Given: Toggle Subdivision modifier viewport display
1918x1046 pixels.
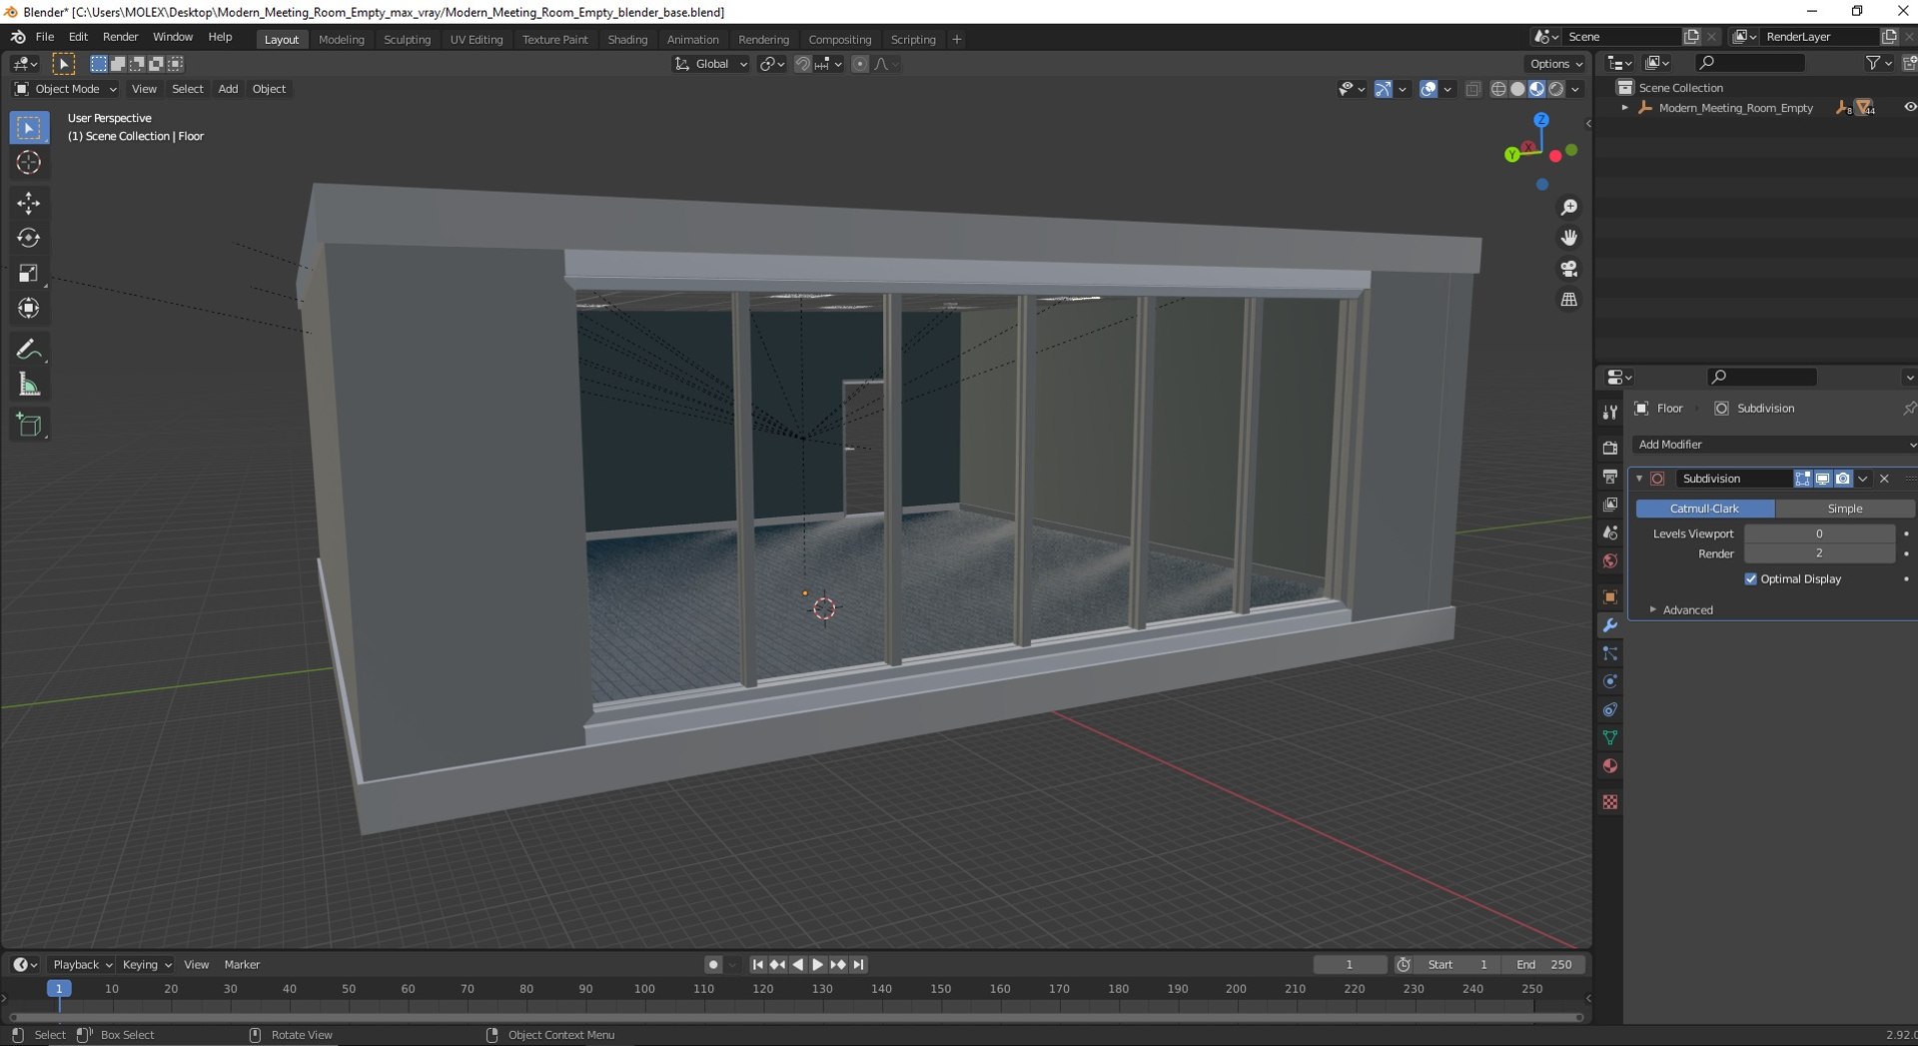Looking at the screenshot, I should click(x=1822, y=479).
